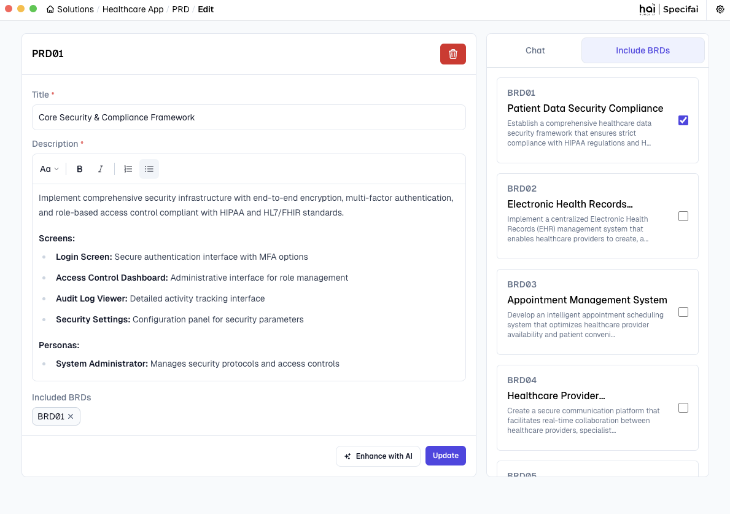
Task: Click the Personas: heading in description
Action: [x=59, y=346]
